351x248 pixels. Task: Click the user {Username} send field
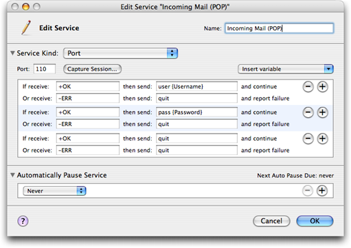(196, 86)
